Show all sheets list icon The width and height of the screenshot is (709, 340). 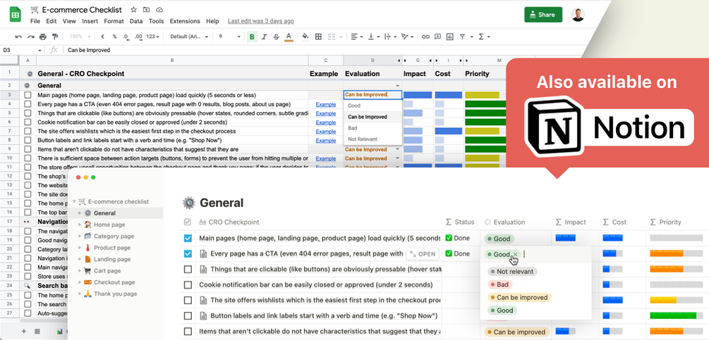(37, 331)
